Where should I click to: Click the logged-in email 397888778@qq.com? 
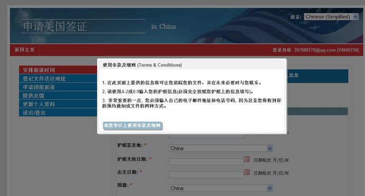click(315, 50)
